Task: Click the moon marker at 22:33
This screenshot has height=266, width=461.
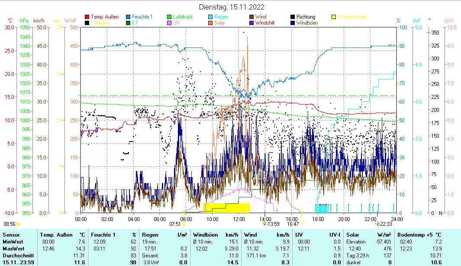Action: click(x=378, y=224)
